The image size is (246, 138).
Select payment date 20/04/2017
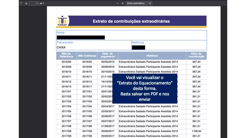(x=108, y=106)
